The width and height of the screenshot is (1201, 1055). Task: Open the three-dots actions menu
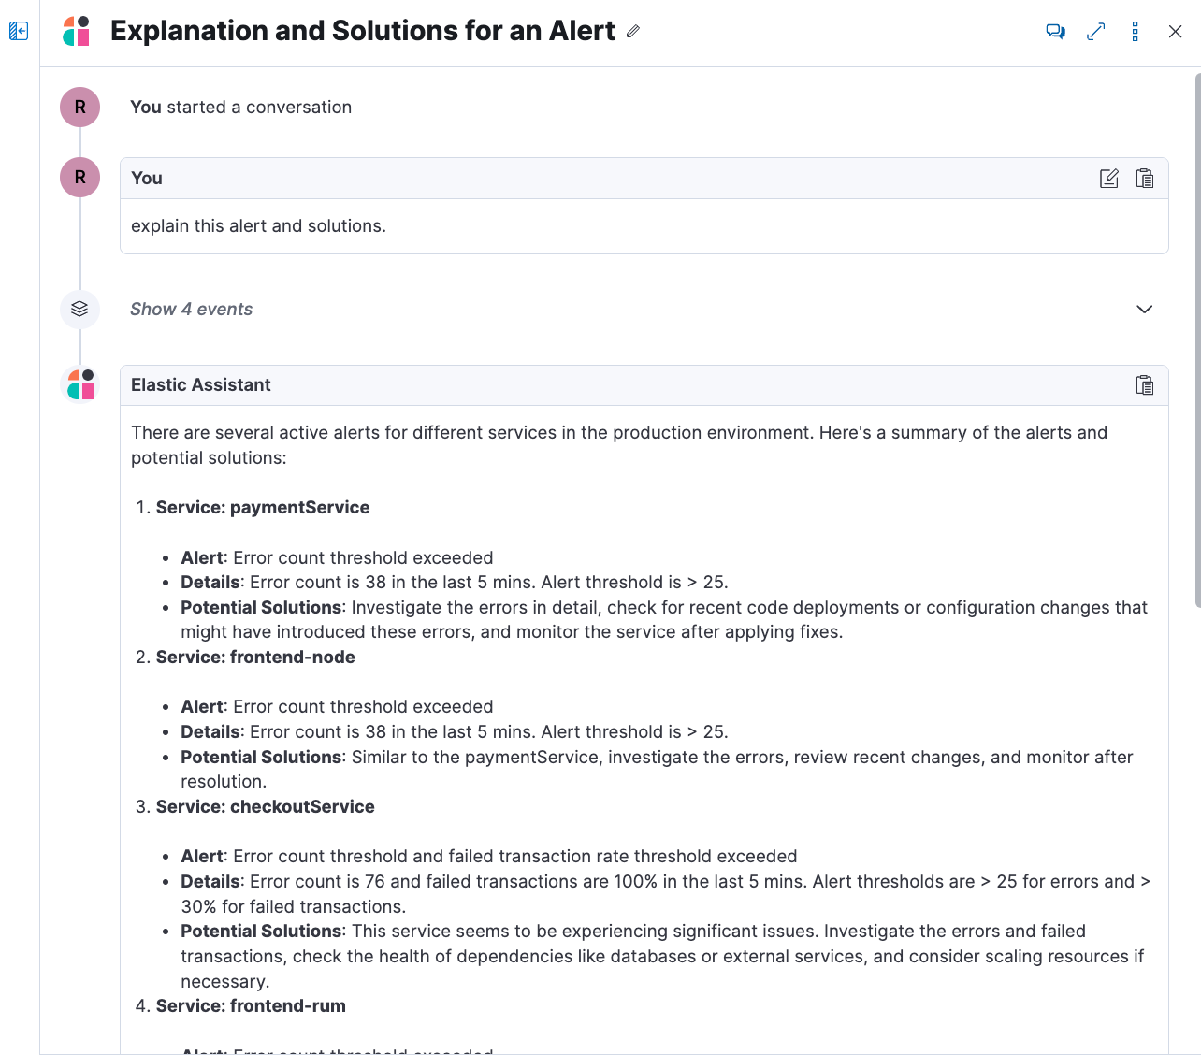(1135, 32)
